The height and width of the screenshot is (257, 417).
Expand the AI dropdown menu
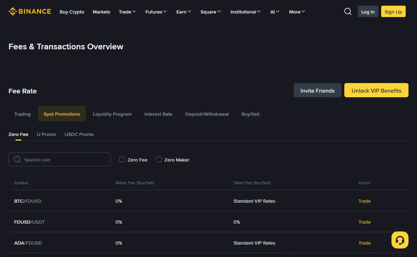pos(275,12)
